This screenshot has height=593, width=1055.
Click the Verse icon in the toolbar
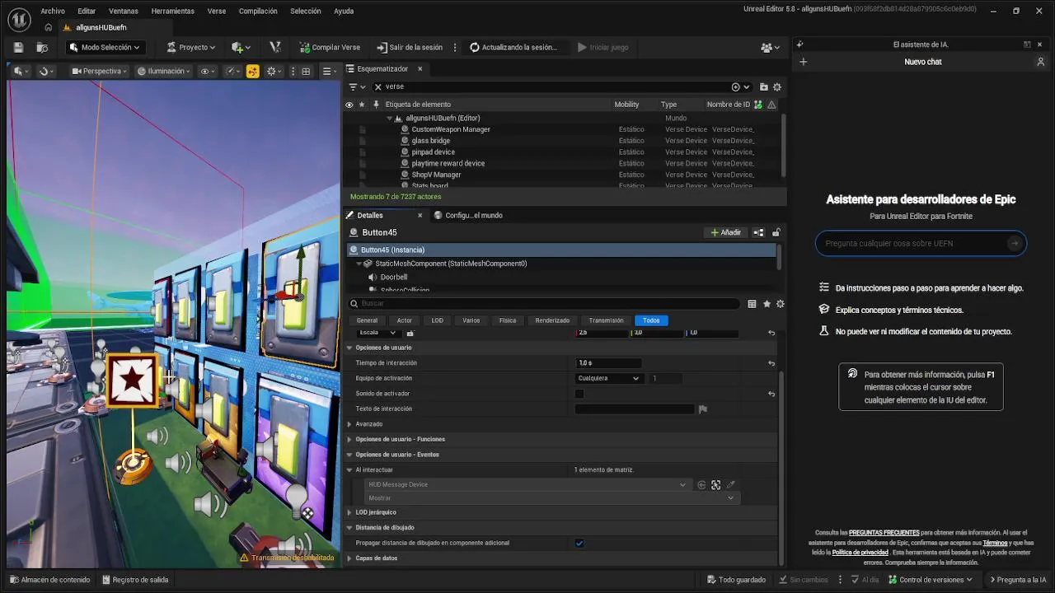(x=275, y=47)
